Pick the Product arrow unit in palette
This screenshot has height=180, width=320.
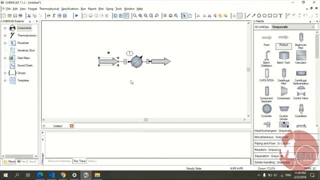tap(283, 40)
